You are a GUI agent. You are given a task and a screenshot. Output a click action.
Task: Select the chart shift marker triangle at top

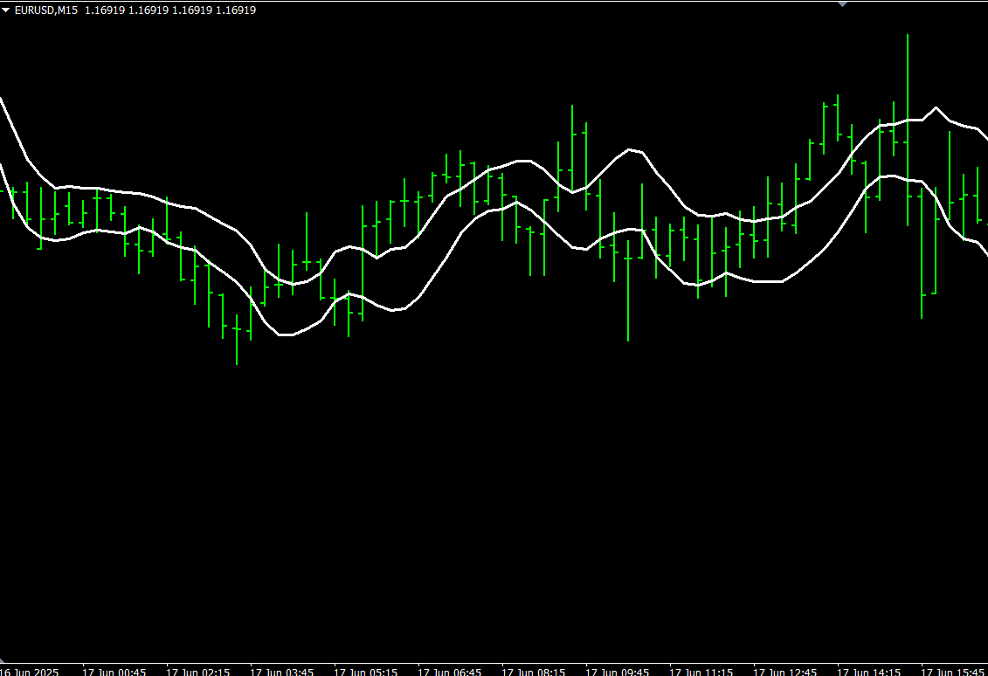[842, 3]
